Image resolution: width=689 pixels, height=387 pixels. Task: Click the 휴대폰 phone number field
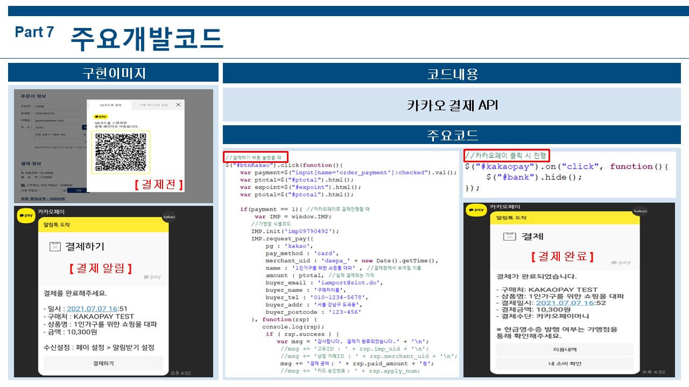point(57,113)
